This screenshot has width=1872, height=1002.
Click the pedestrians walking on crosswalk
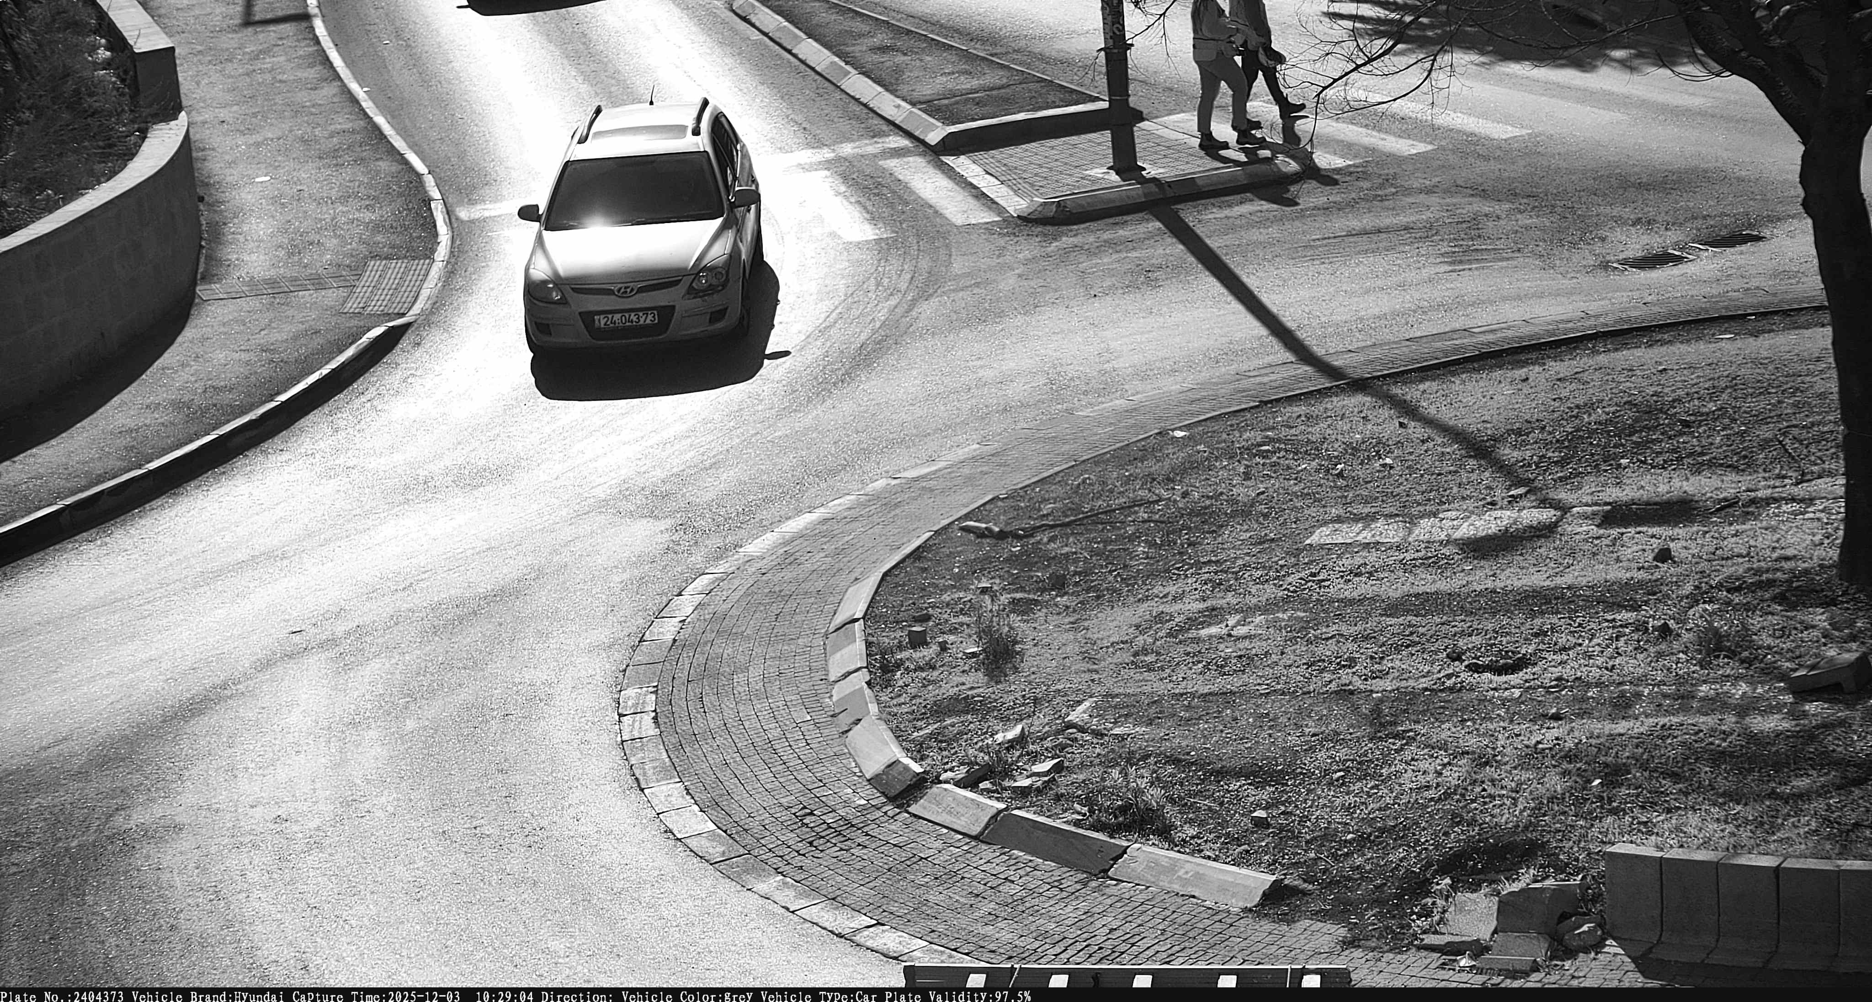pos(1235,73)
